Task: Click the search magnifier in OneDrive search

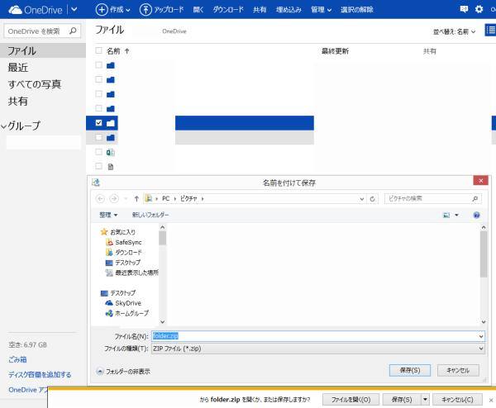Action: [73, 31]
